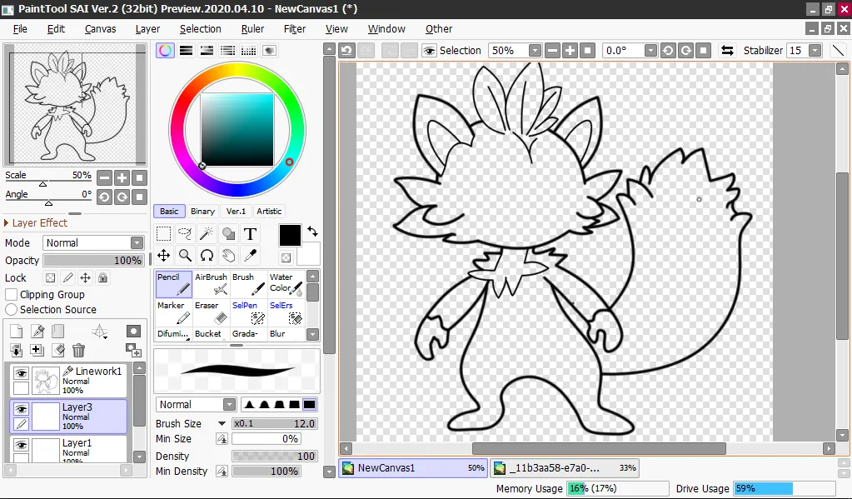The image size is (852, 499).
Task: Swap foreground and background colors
Action: (x=312, y=232)
